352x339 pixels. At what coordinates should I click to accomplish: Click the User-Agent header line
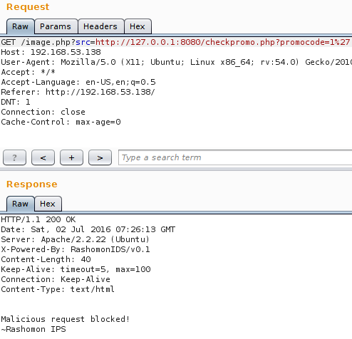click(176, 62)
